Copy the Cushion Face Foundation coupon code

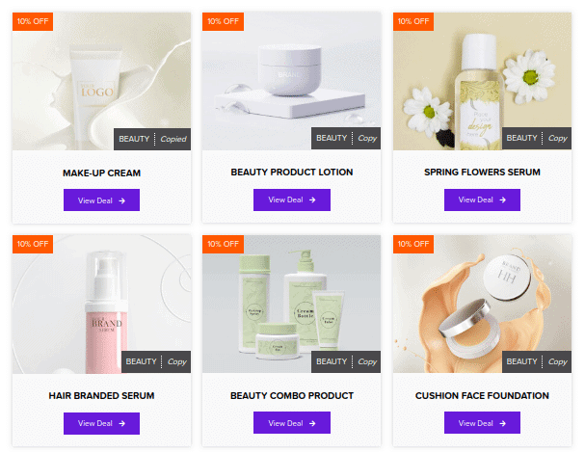[x=557, y=361]
